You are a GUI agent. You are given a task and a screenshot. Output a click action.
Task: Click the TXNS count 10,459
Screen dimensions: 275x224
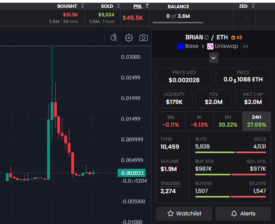point(170,147)
